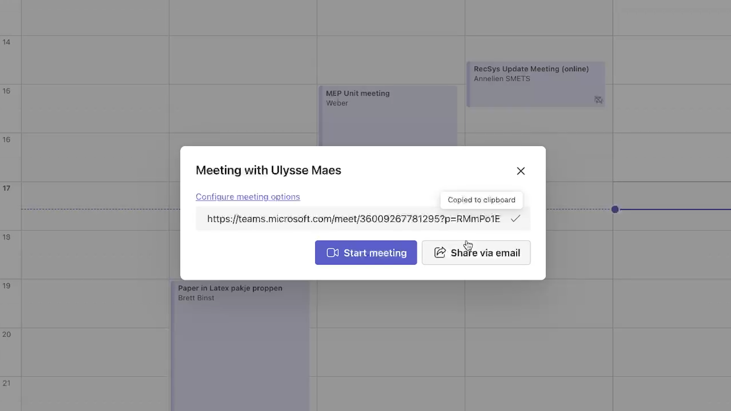The width and height of the screenshot is (731, 411).
Task: Select the 19 hour label
Action: tap(6, 286)
